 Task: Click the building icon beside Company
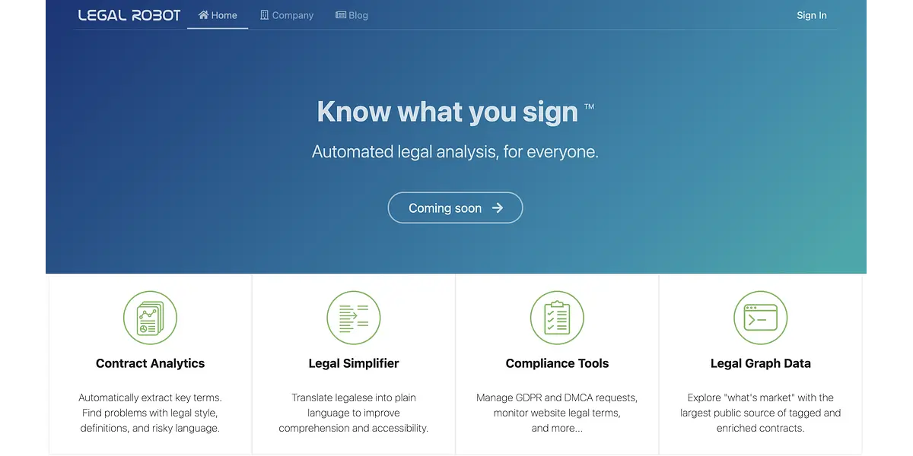coord(264,15)
